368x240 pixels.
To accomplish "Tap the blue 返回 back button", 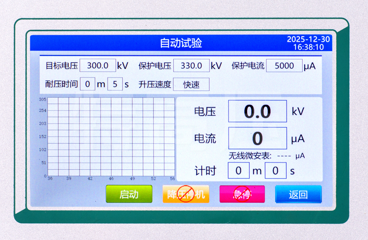I will (x=298, y=194).
